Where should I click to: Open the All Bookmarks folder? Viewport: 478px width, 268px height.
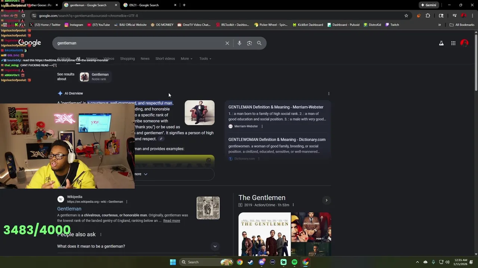pos(462,25)
